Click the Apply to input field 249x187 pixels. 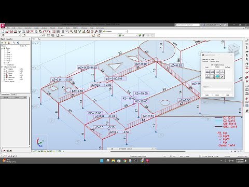217,89
